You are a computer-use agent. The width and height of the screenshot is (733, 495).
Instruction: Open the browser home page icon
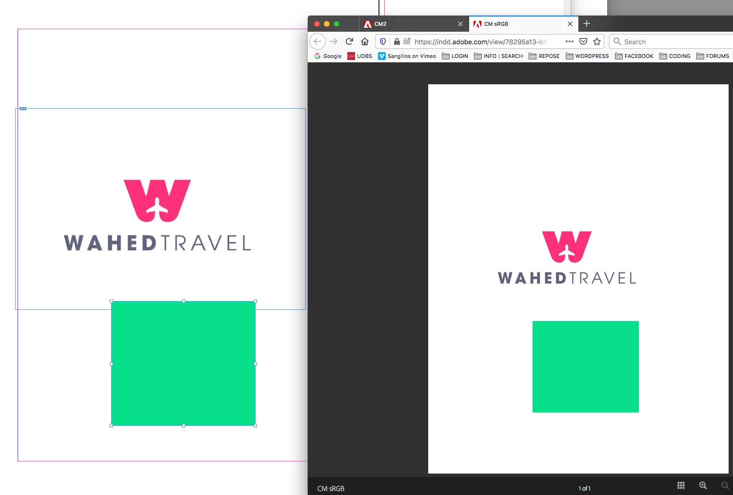[365, 41]
